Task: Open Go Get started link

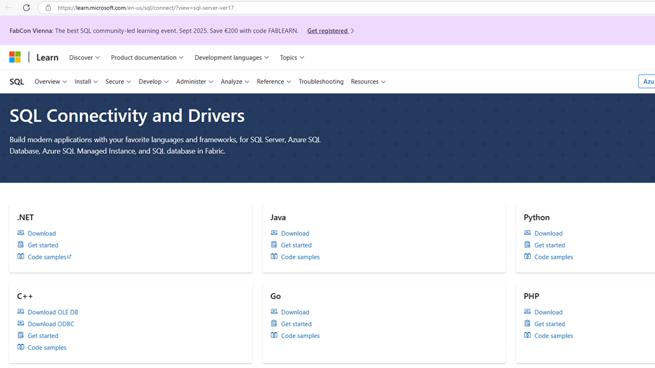Action: tap(296, 324)
